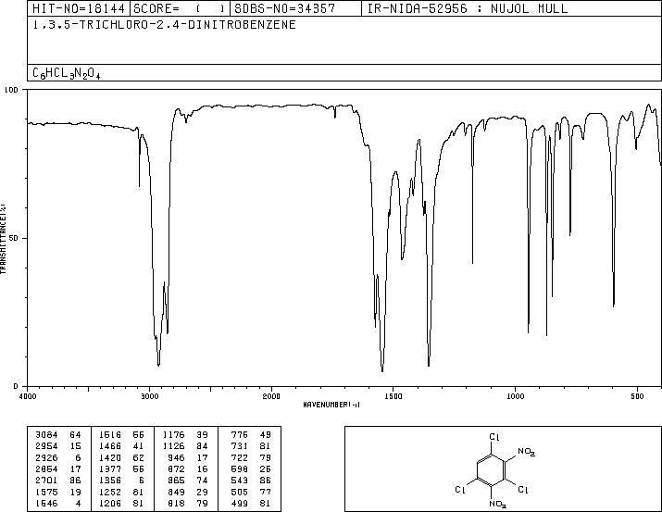This screenshot has width=662, height=512.
Task: Click the HIT-NO=18144 header cell
Action: coord(79,8)
